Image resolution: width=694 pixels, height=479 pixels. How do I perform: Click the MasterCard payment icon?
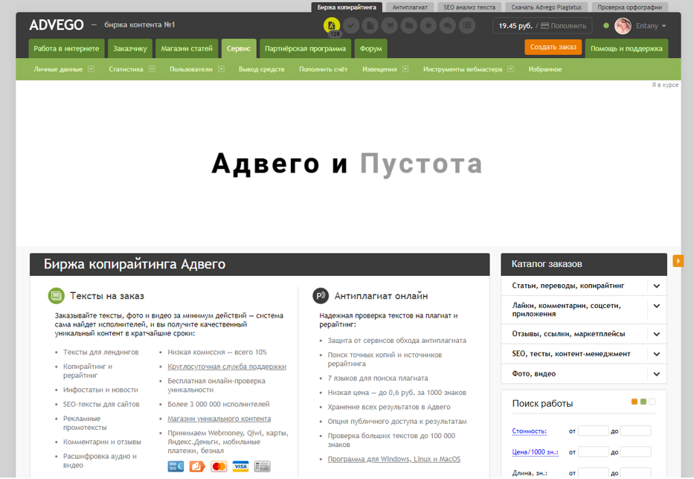(x=219, y=466)
